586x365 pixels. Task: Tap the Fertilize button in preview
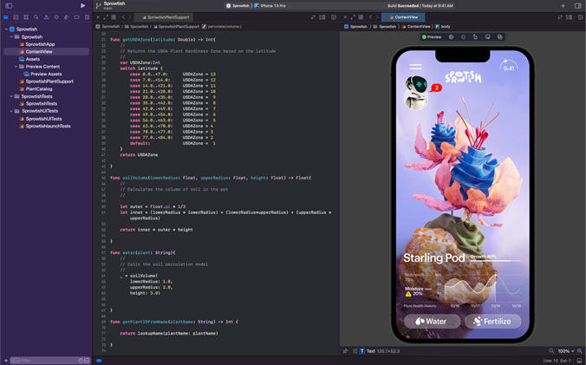coord(493,322)
